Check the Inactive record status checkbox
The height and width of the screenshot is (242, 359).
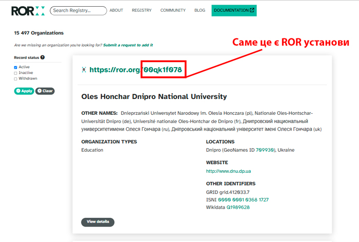(15, 73)
